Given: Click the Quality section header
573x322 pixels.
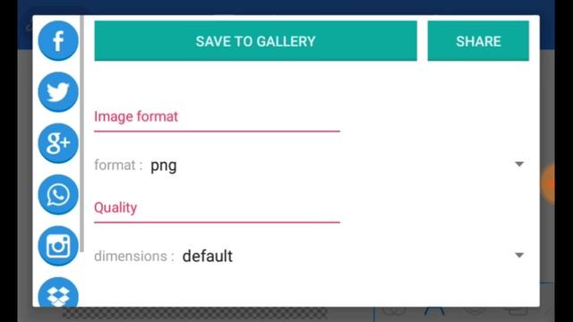Looking at the screenshot, I should (115, 208).
